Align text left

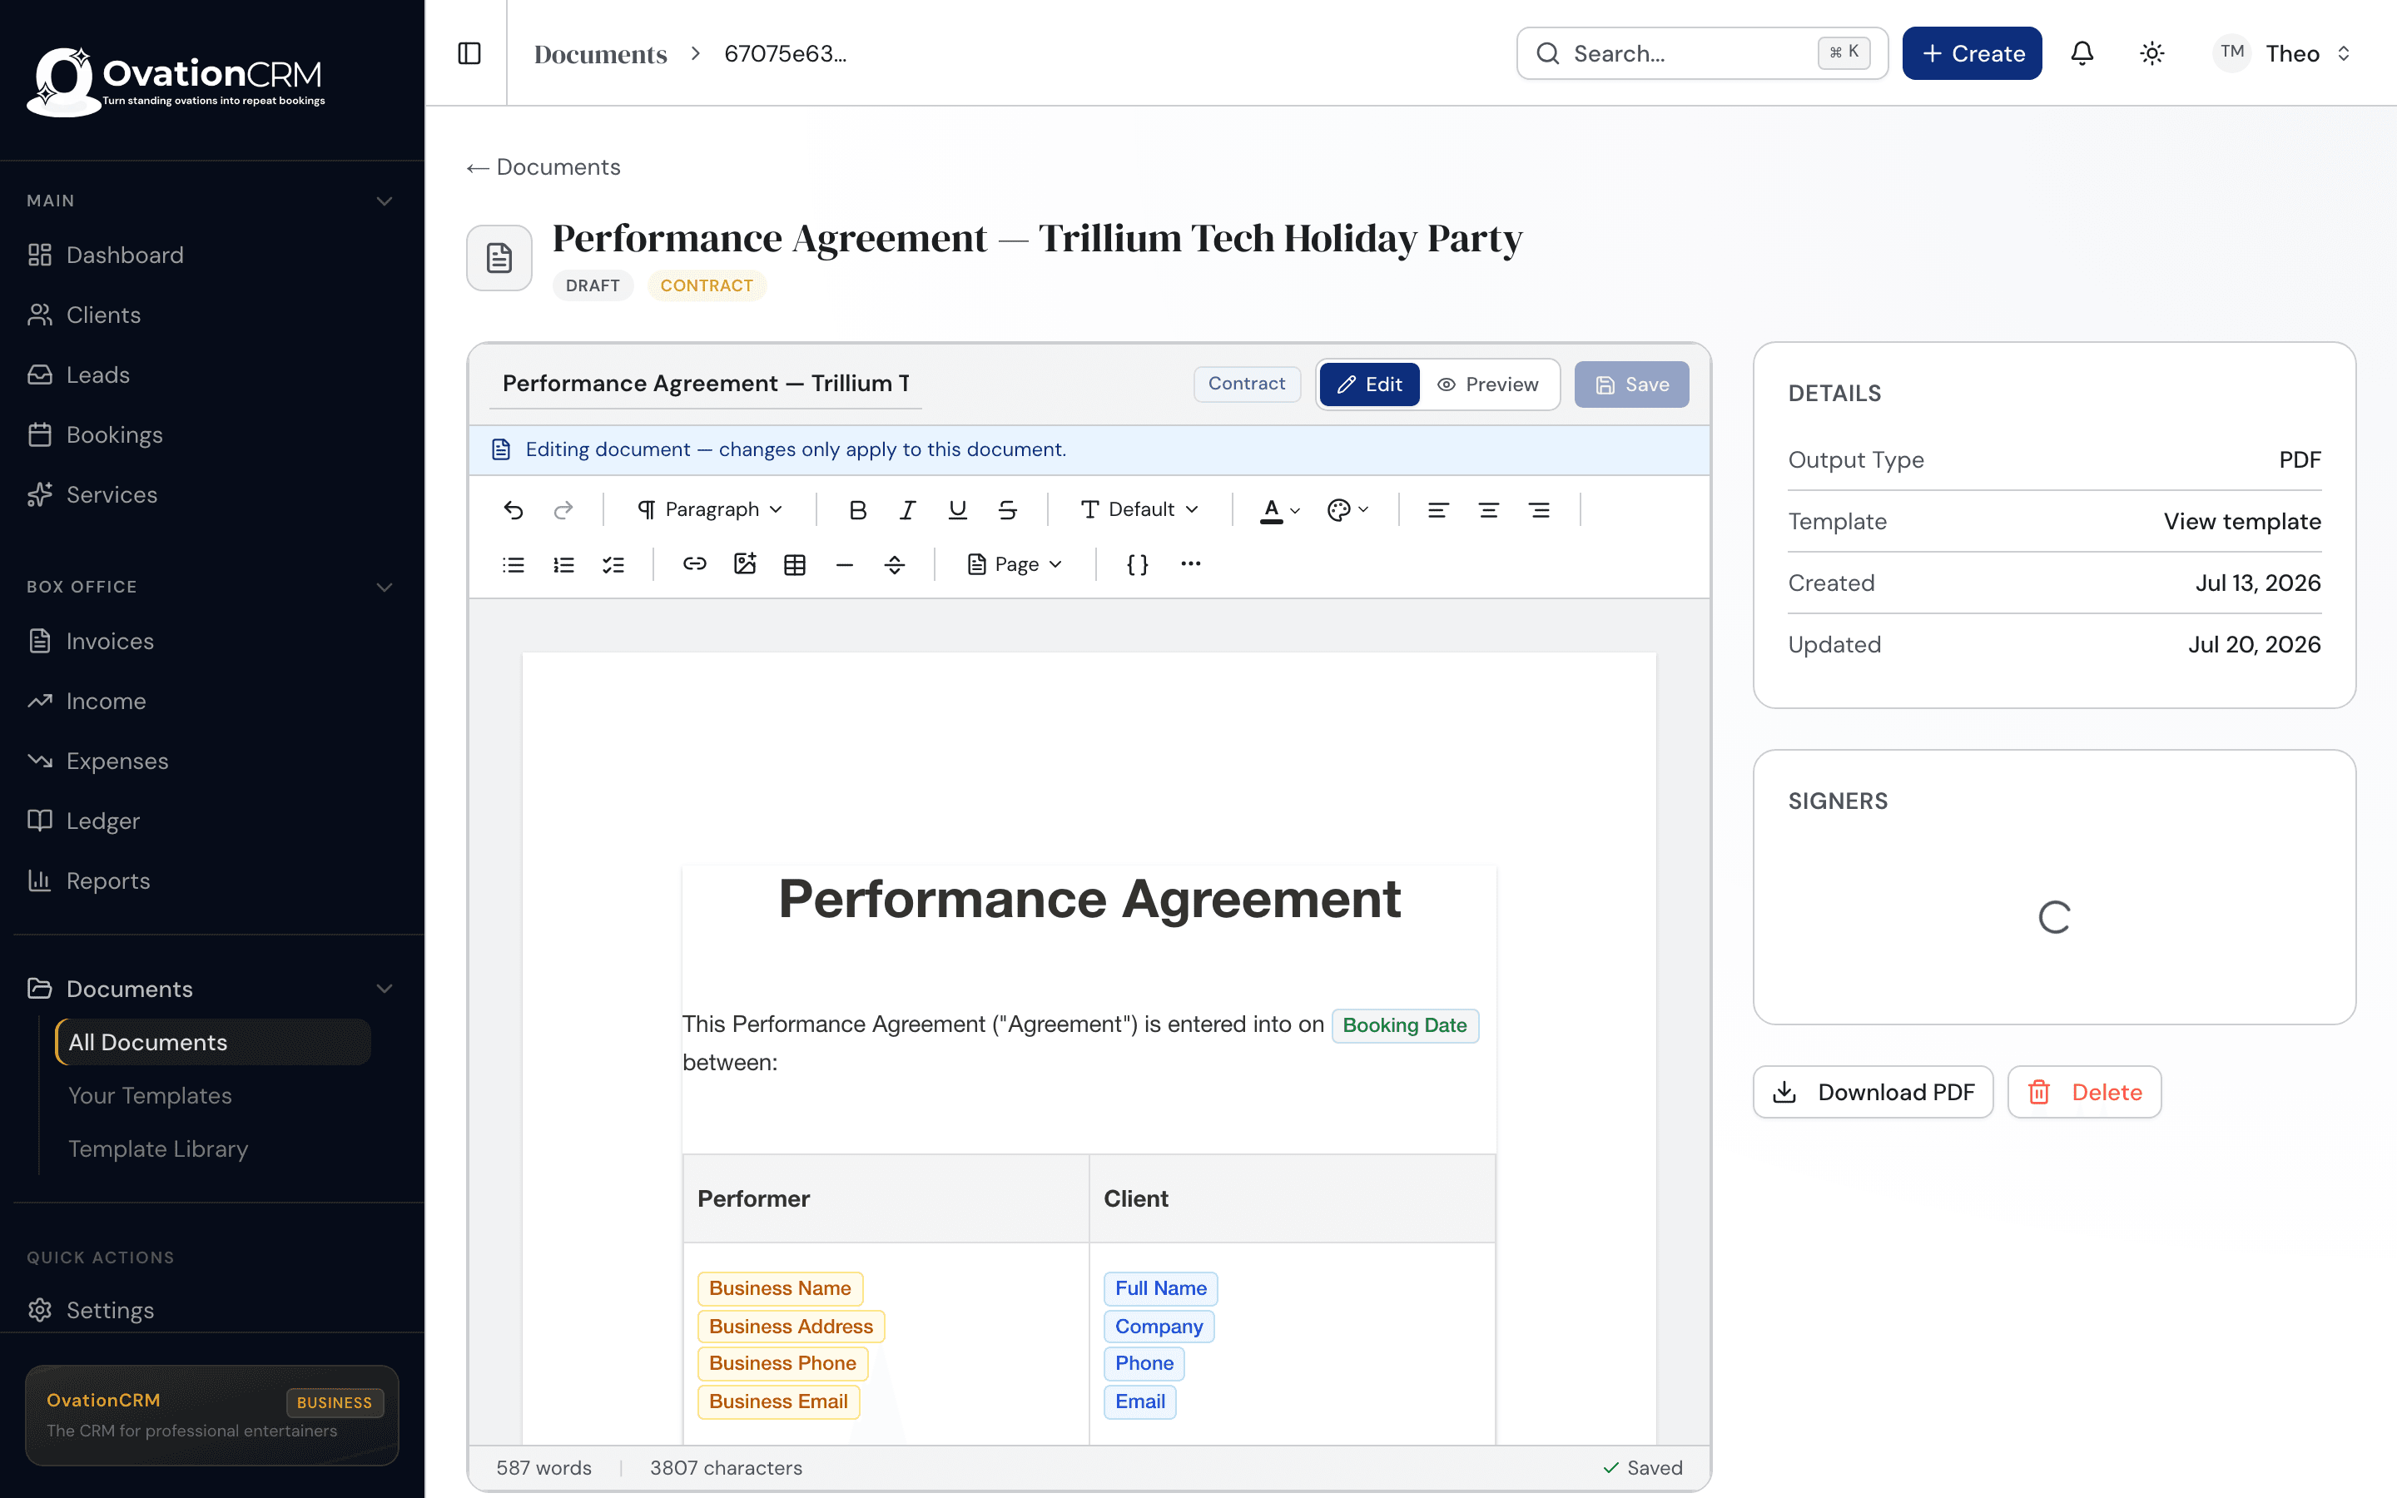tap(1438, 509)
